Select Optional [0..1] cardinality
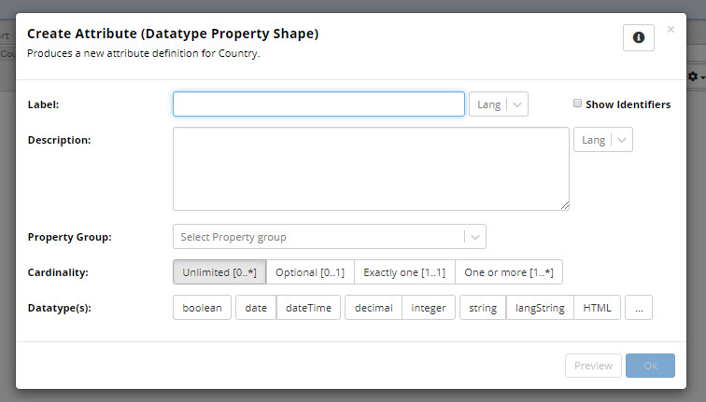Viewport: 706px width, 402px height. pyautogui.click(x=310, y=272)
